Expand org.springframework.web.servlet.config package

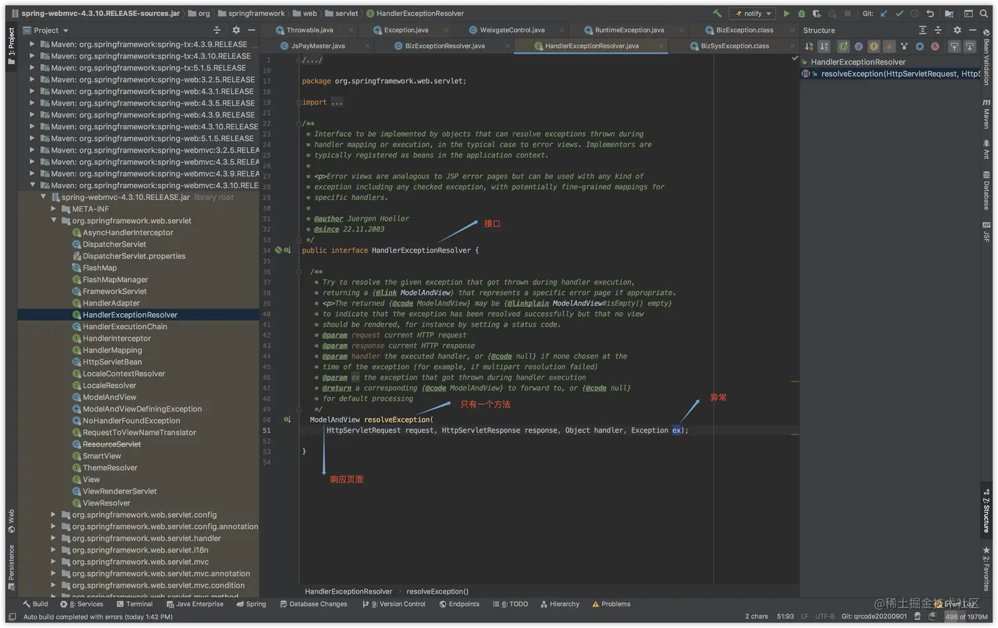[x=53, y=515]
